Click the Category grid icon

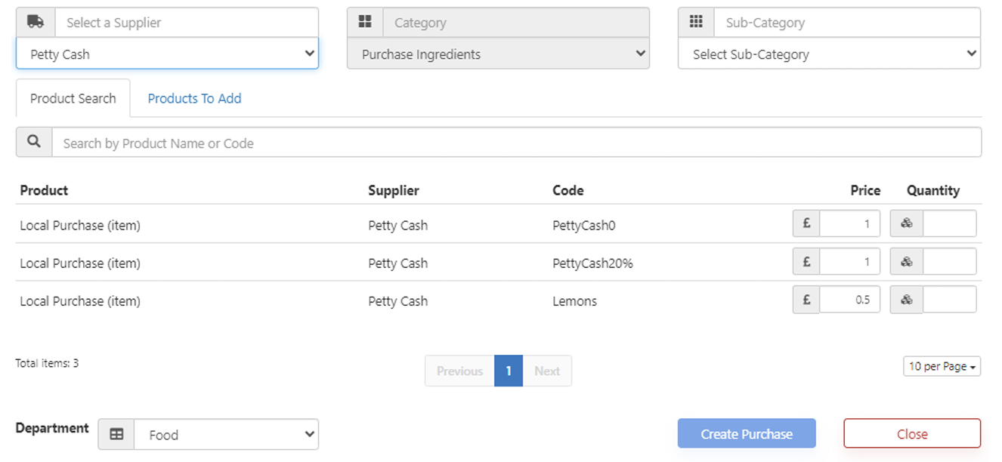365,22
